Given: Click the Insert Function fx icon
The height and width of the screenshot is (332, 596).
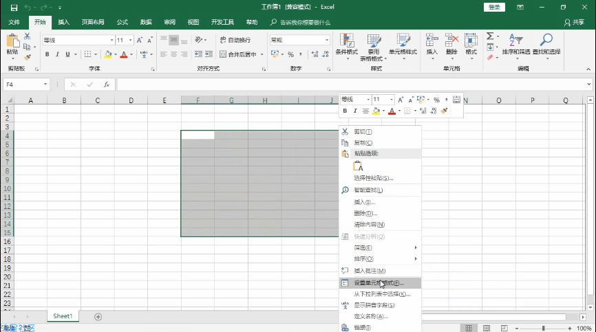Looking at the screenshot, I should (x=107, y=85).
